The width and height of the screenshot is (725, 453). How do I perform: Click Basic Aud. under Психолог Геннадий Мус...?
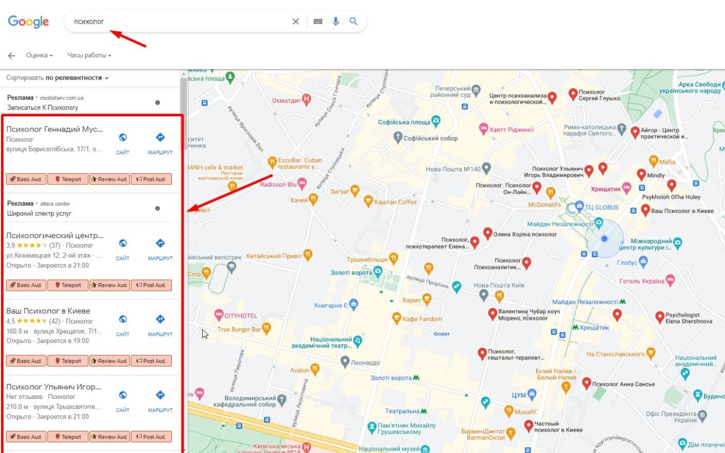[26, 179]
